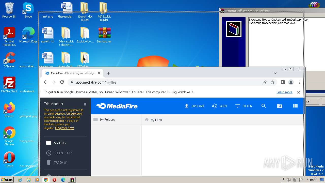Select the 0day exploit (.doc) folder
Screen dimensions: 325x183
point(66,37)
